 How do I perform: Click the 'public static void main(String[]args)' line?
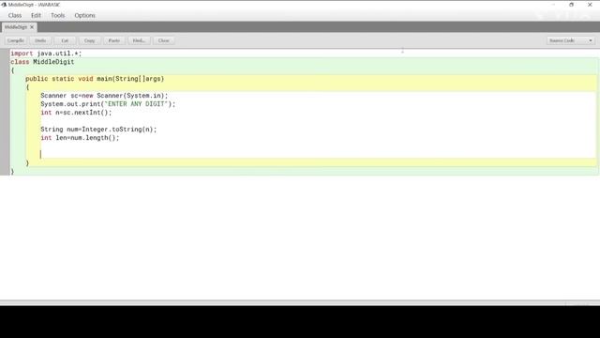click(95, 79)
